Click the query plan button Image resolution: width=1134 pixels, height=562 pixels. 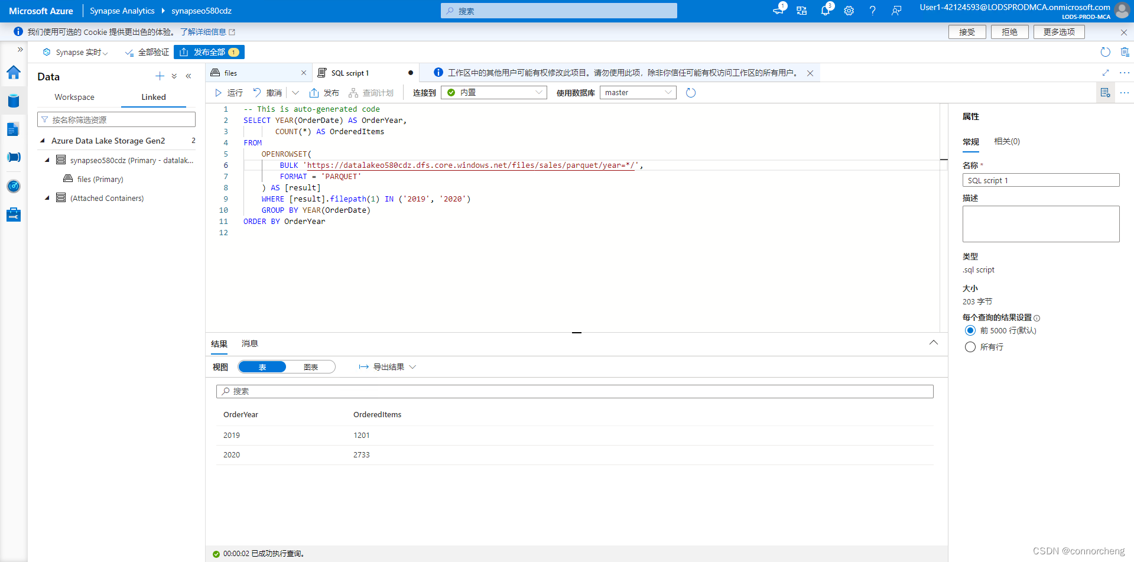371,93
